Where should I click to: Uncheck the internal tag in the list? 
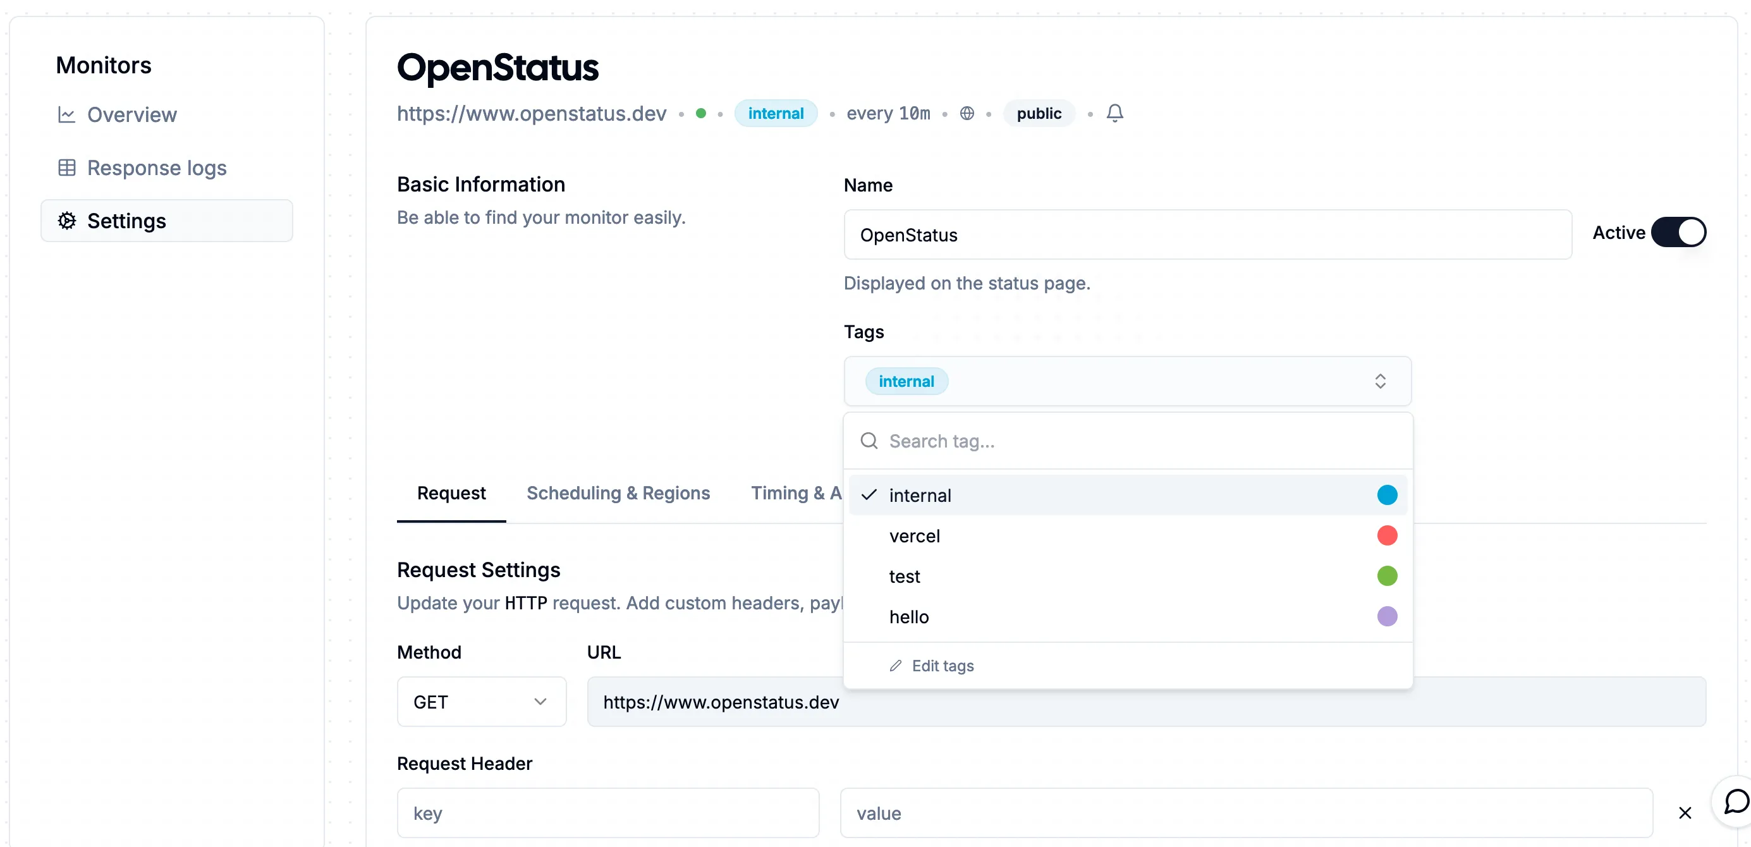click(x=920, y=495)
